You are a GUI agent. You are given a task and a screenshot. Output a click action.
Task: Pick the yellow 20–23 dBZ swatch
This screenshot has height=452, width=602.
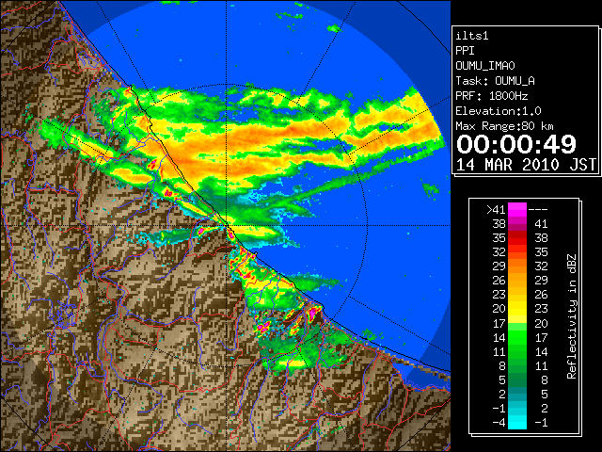click(517, 309)
